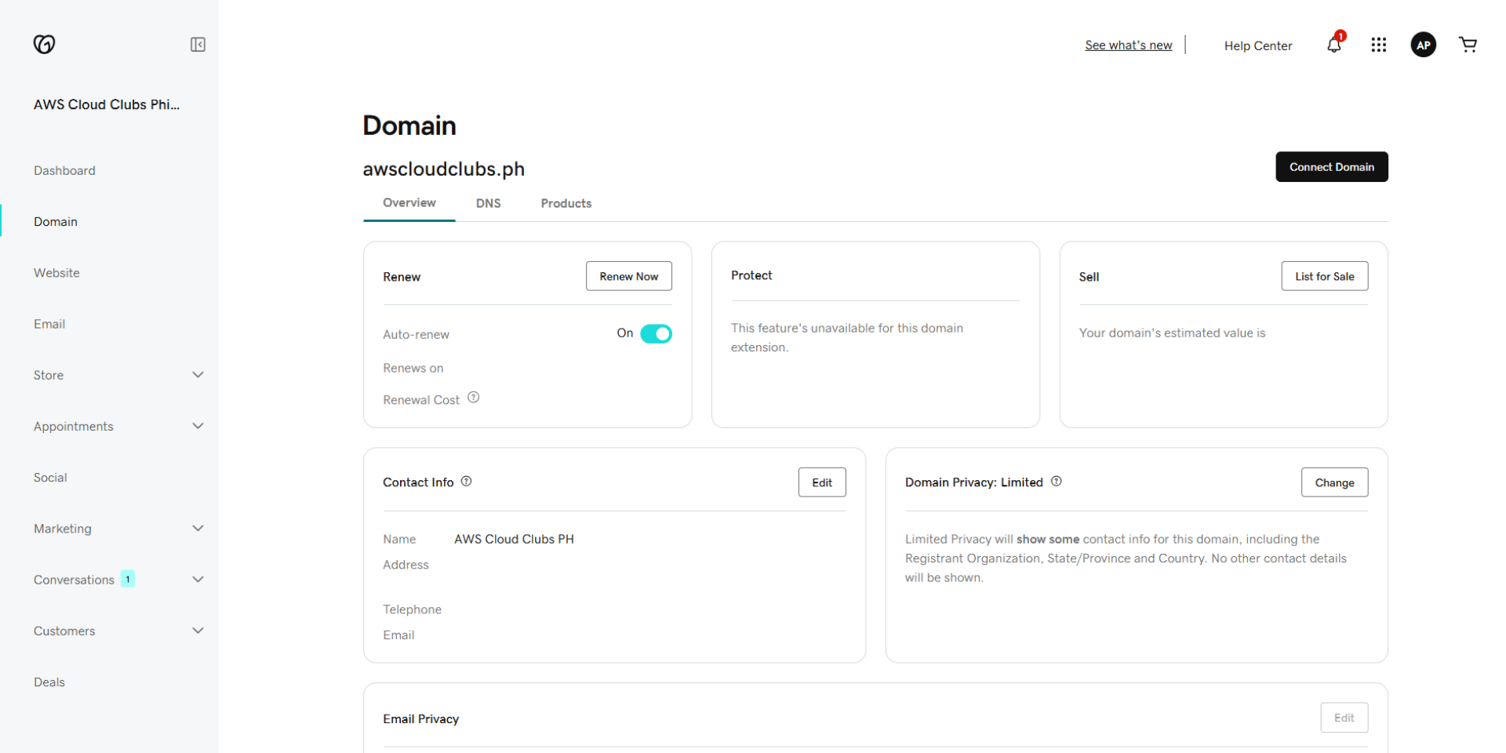Show Contact Info help icon
The image size is (1506, 753).
[467, 482]
